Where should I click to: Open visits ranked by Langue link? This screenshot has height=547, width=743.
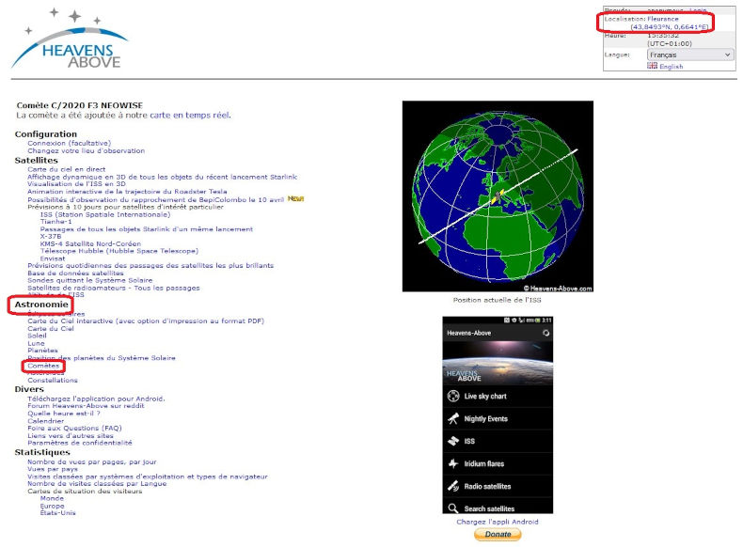tap(97, 483)
